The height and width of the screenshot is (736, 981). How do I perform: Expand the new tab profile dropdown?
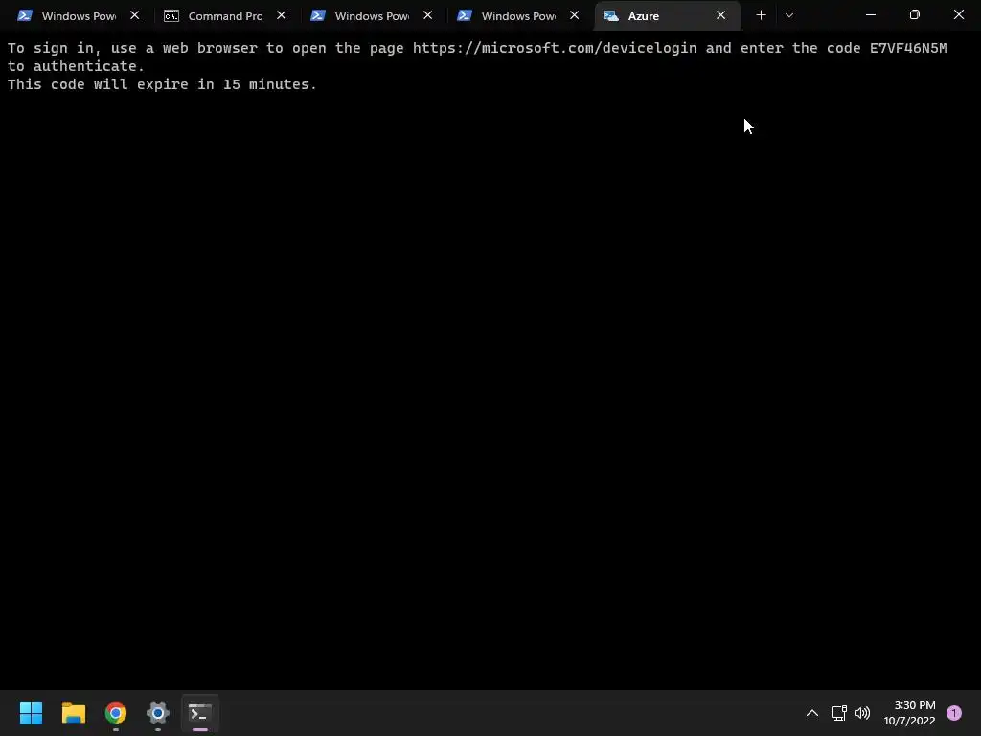click(789, 15)
